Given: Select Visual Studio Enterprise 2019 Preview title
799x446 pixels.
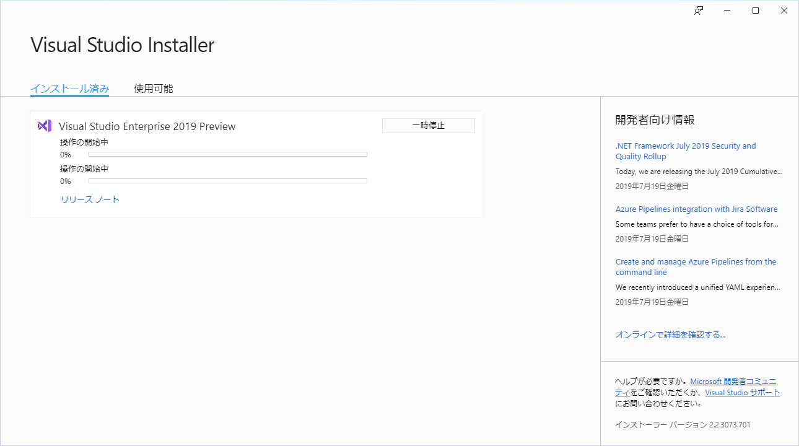Looking at the screenshot, I should pyautogui.click(x=147, y=126).
